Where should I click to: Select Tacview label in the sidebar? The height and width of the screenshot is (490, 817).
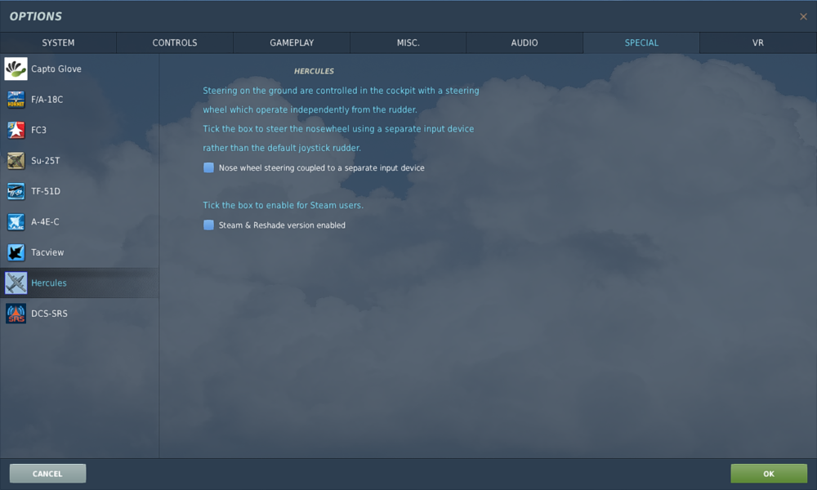pyautogui.click(x=47, y=252)
